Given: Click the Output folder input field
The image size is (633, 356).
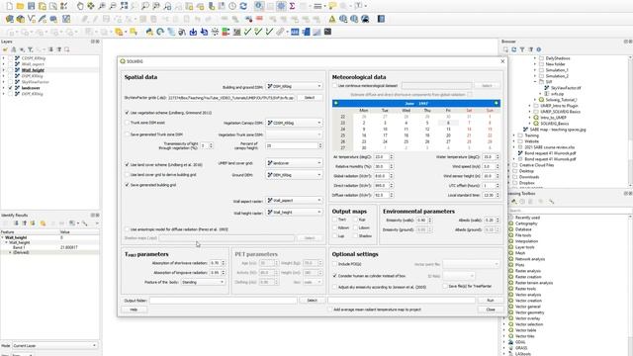Looking at the screenshot, I should point(224,301).
